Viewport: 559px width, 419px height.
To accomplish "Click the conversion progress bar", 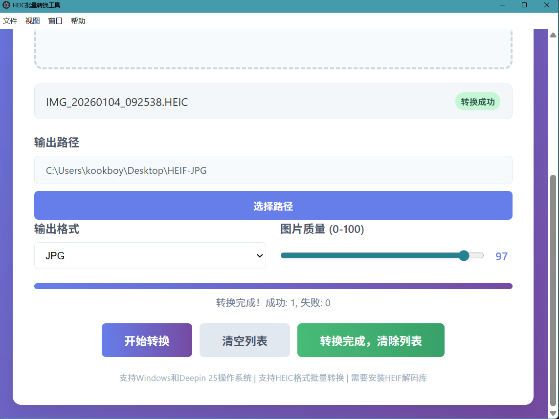I will point(273,286).
